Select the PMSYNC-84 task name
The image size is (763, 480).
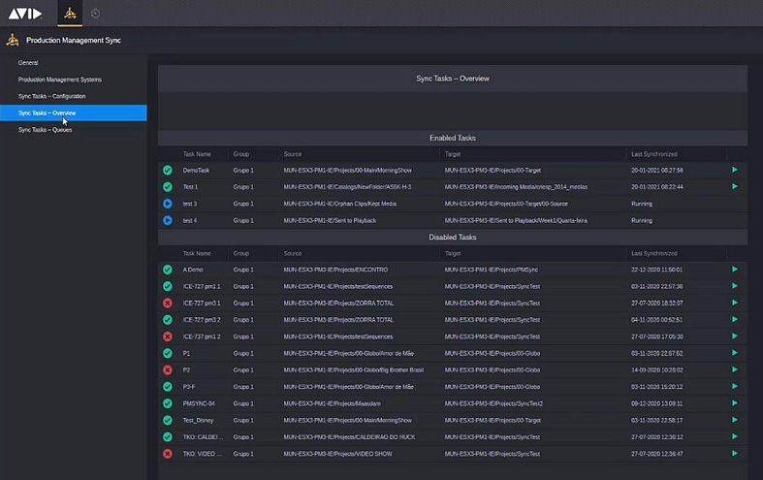coord(199,403)
